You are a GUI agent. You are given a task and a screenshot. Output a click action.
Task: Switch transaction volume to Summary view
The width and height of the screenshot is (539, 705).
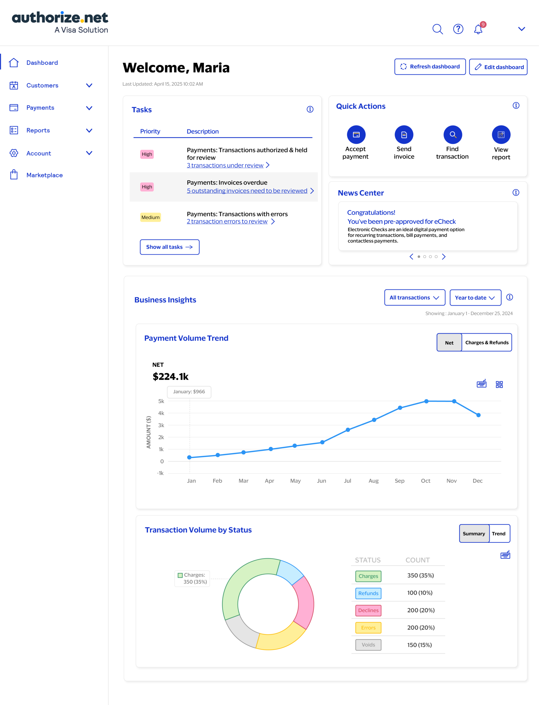(x=474, y=533)
